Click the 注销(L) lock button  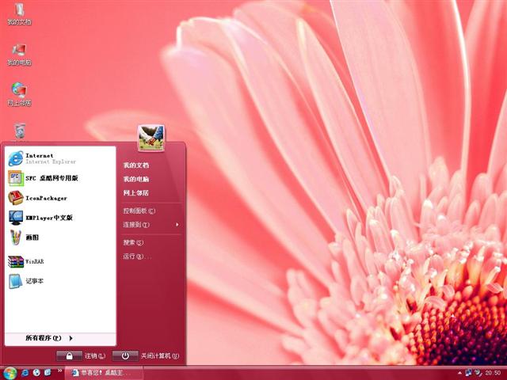[x=69, y=355]
